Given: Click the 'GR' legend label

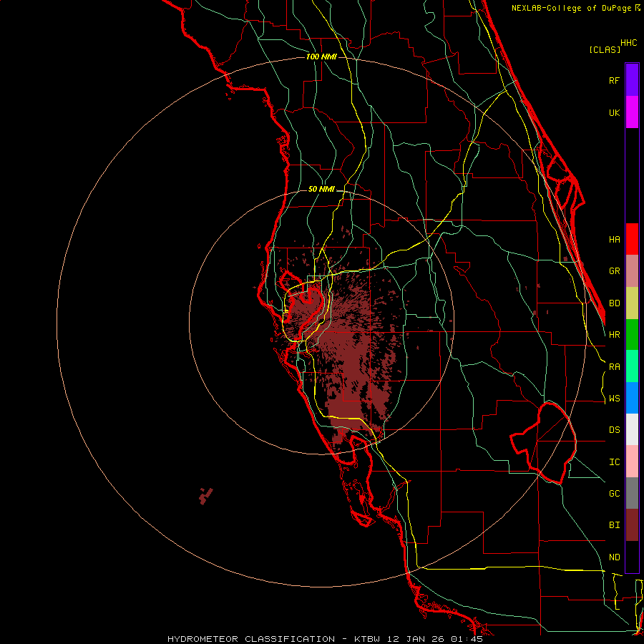Looking at the screenshot, I should (614, 271).
